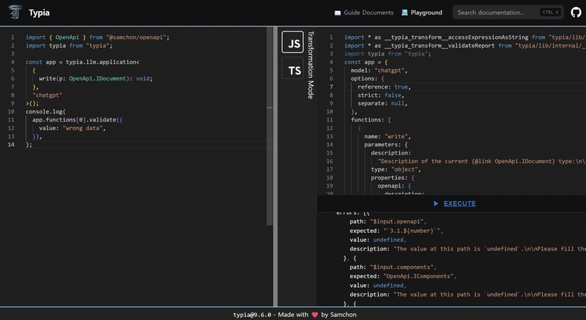Click the heart icon in footer
The image size is (586, 320).
[x=315, y=314]
